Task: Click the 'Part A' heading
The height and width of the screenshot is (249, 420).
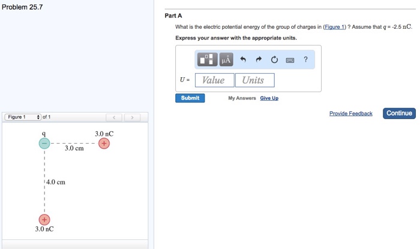Action: point(173,16)
